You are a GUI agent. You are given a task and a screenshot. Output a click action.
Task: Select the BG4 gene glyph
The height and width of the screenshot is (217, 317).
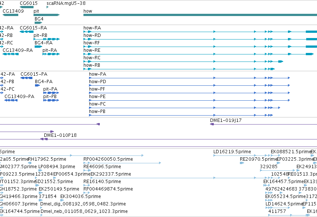coord(38,22)
